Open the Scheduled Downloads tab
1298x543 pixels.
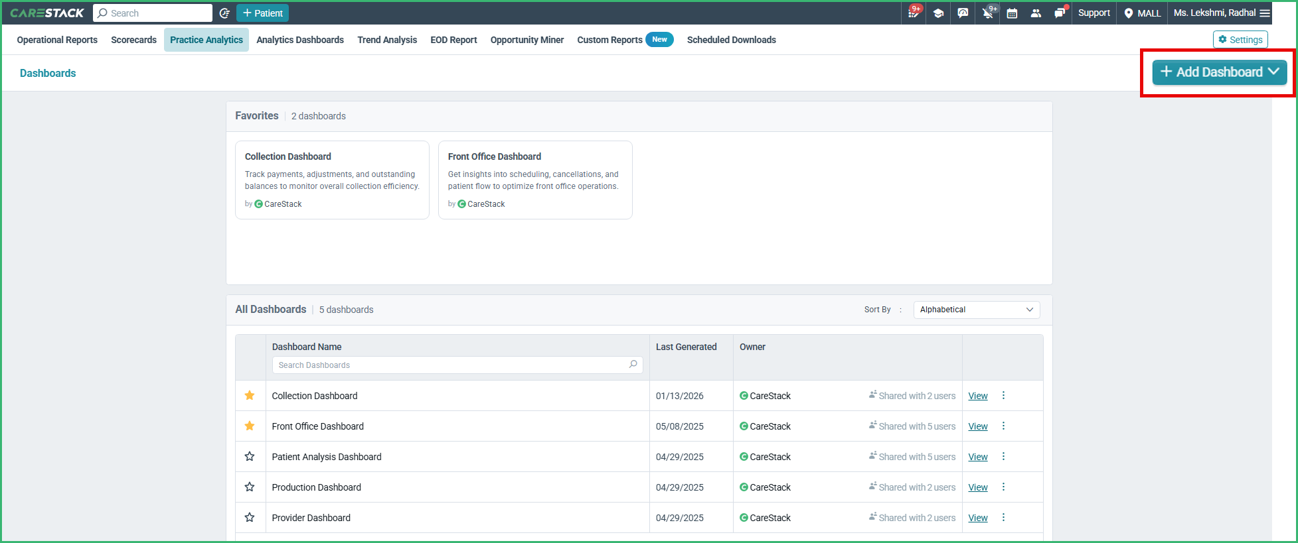732,40
